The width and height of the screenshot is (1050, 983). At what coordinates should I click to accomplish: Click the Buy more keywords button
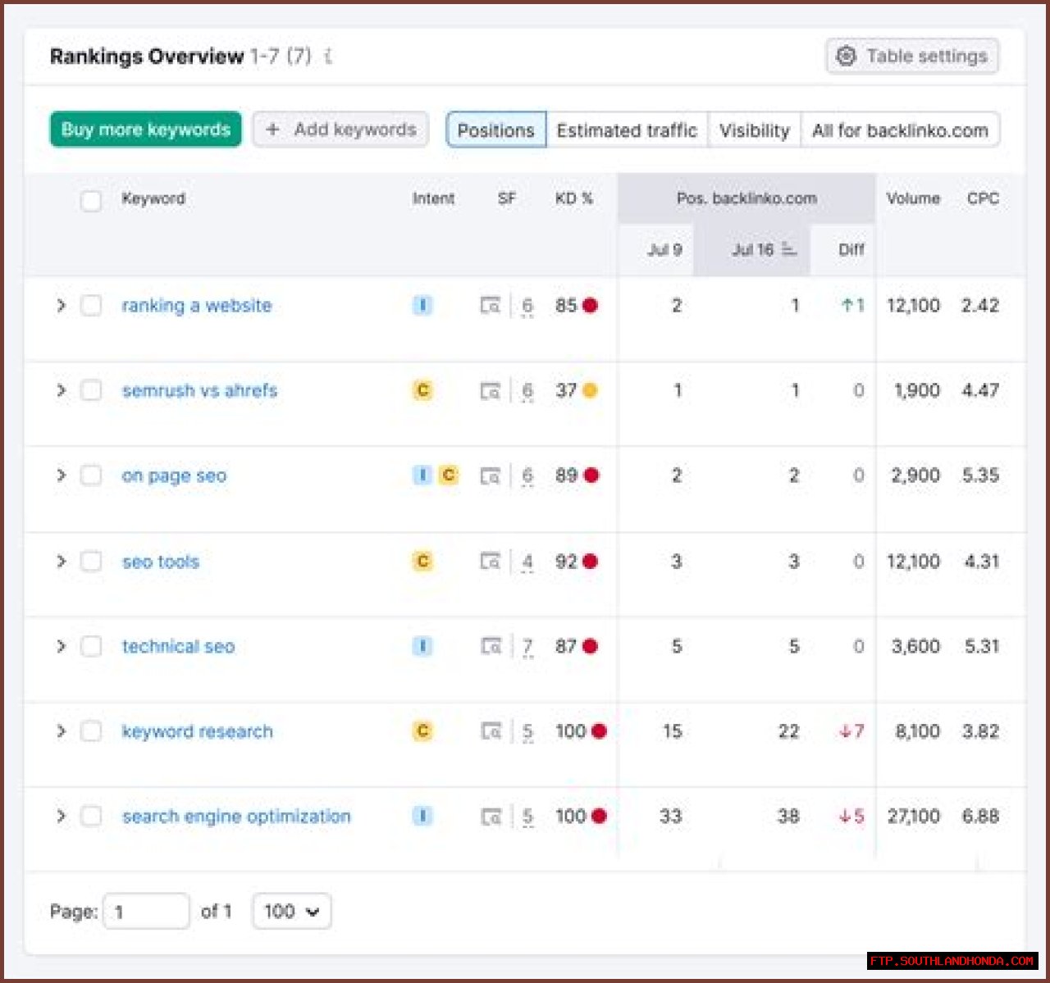tap(146, 130)
